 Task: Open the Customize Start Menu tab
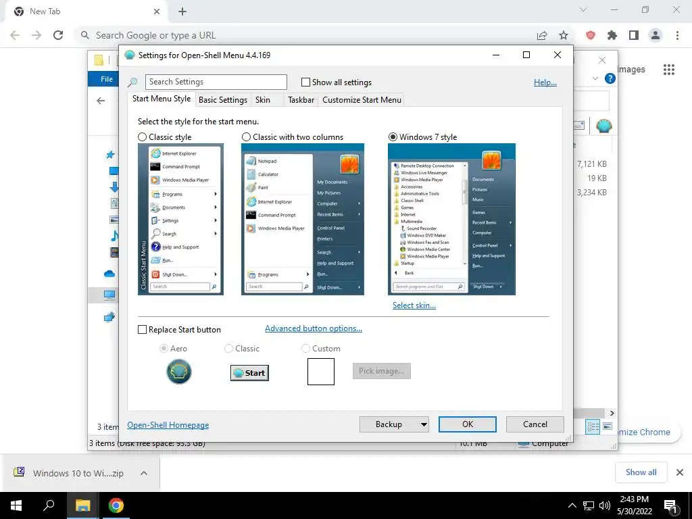point(362,100)
